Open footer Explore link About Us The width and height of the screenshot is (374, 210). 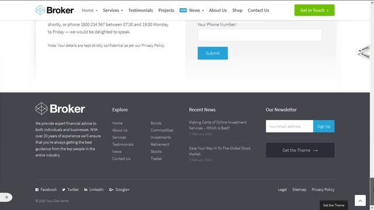(120, 130)
